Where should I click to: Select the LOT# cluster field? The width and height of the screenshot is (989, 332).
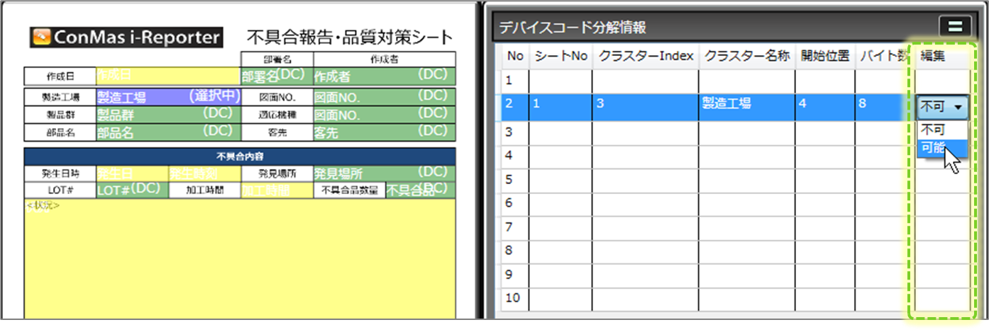(x=131, y=190)
